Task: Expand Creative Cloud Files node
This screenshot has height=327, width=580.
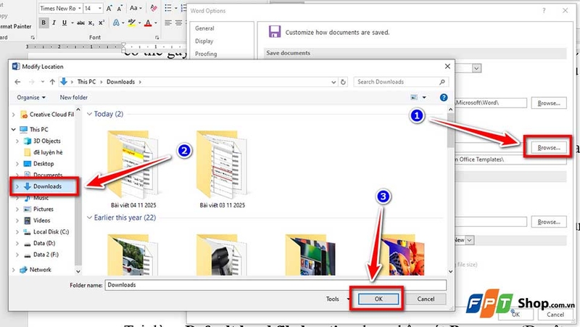Action: [x=14, y=115]
